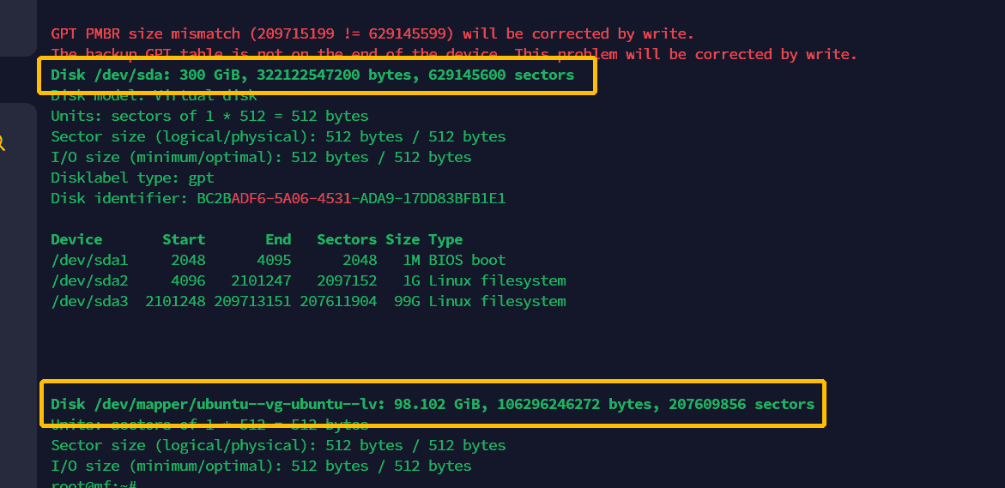
Task: Click the 99G size value
Action: [x=407, y=301]
